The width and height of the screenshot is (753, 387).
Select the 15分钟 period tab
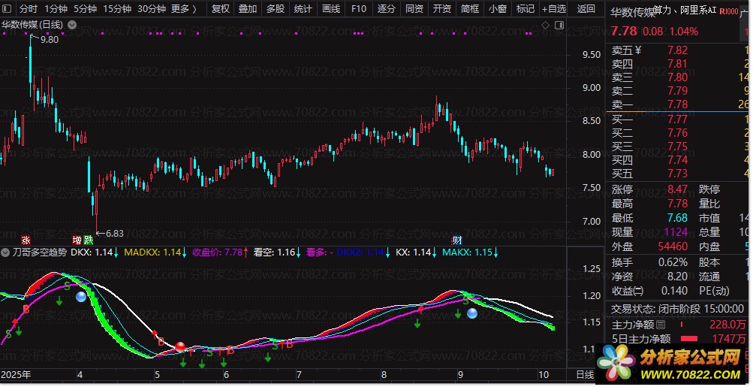(116, 9)
